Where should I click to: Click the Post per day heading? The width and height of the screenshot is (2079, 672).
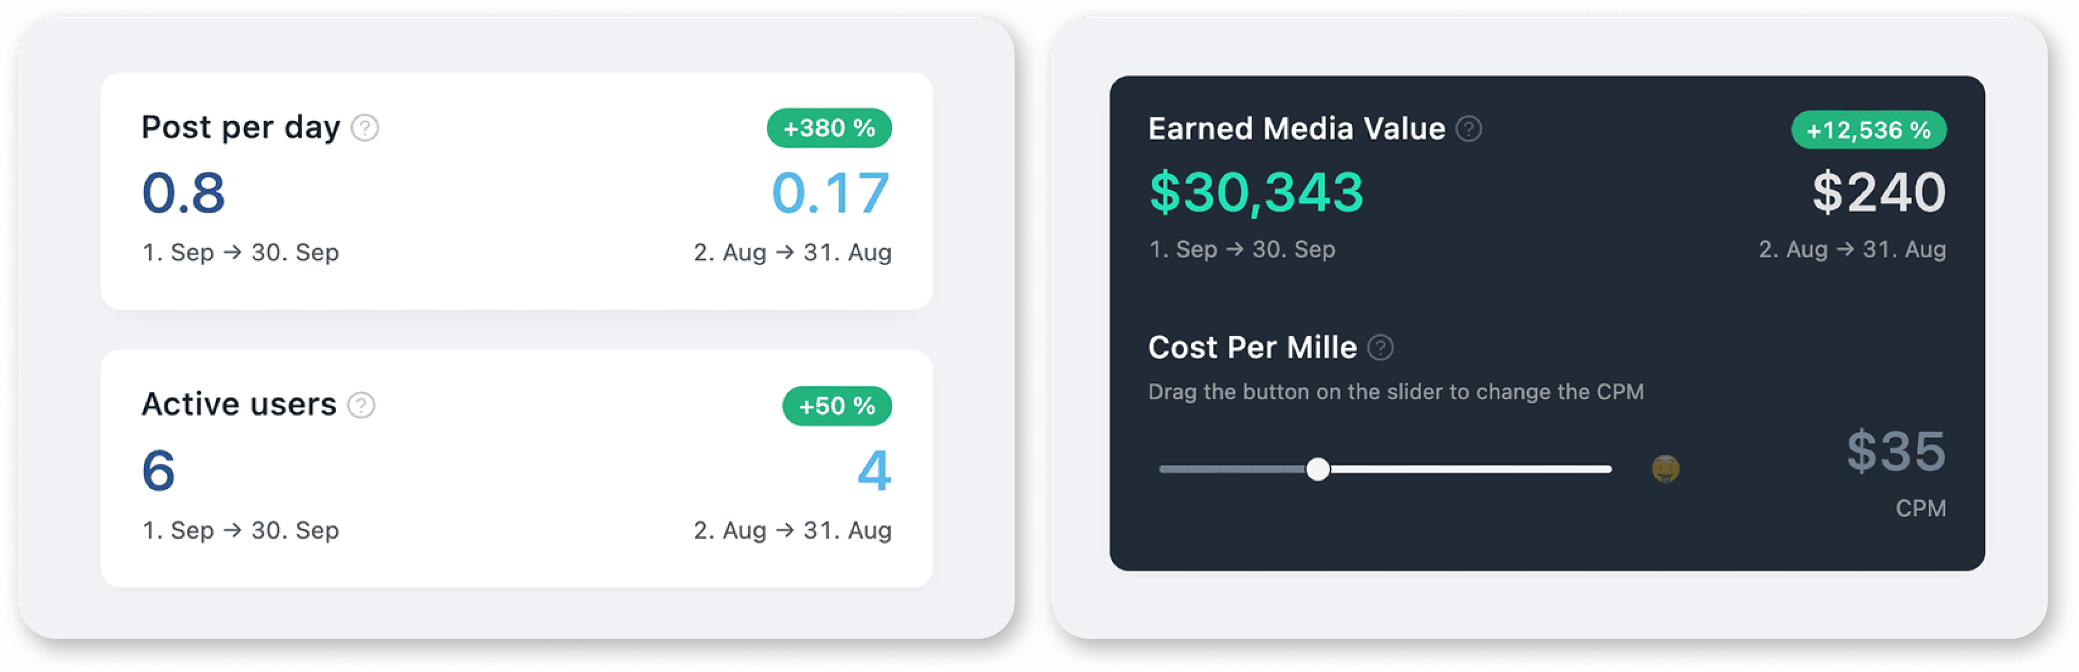pyautogui.click(x=241, y=127)
